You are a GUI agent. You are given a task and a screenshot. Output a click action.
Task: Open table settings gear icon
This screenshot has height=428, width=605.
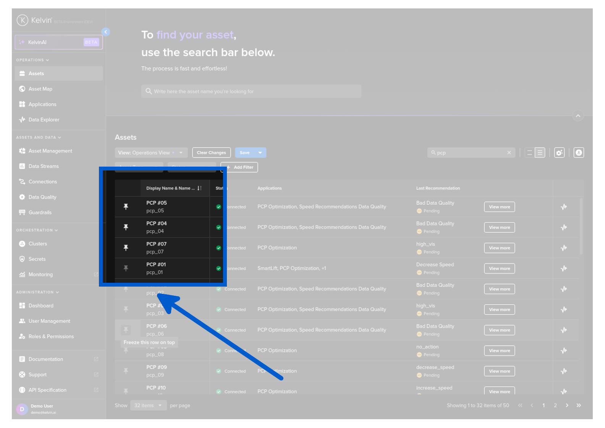pyautogui.click(x=559, y=153)
